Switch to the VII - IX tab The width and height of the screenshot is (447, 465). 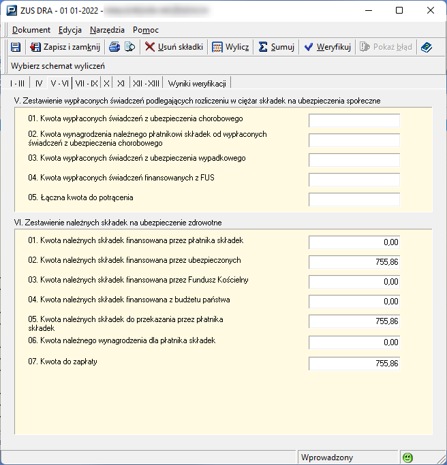87,83
